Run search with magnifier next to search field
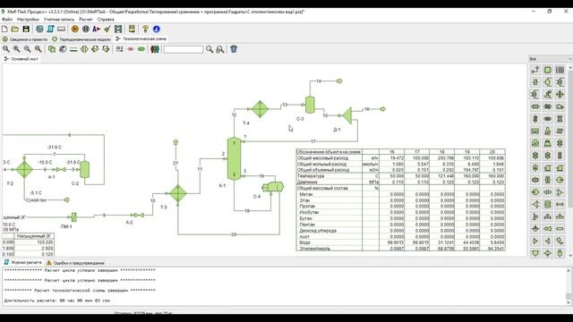 coord(210,49)
